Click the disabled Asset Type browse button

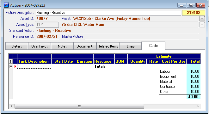pos(202,25)
